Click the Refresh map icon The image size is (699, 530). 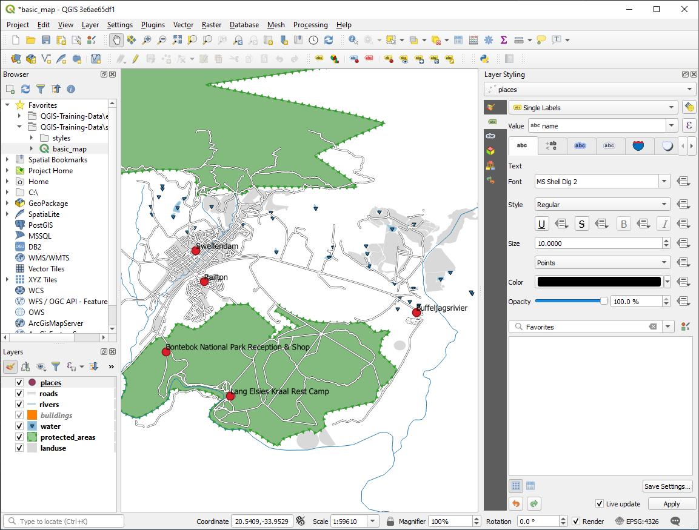point(329,40)
